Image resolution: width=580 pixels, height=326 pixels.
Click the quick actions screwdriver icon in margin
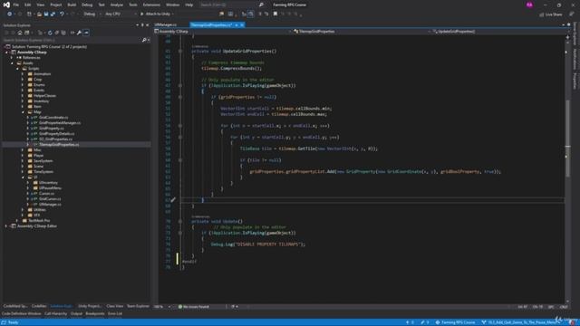[173, 200]
